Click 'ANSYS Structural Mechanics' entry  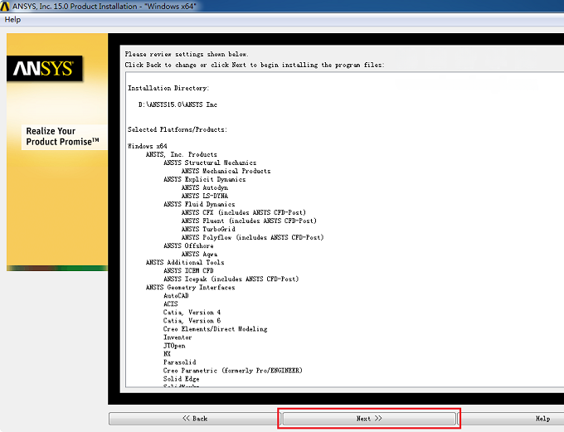(210, 163)
